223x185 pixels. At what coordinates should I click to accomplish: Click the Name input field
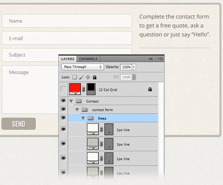pyautogui.click(x=67, y=21)
